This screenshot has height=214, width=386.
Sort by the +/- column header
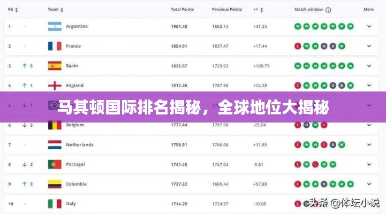click(x=258, y=10)
